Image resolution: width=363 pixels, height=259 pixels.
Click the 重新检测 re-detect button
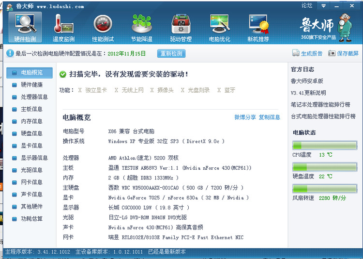pos(171,53)
